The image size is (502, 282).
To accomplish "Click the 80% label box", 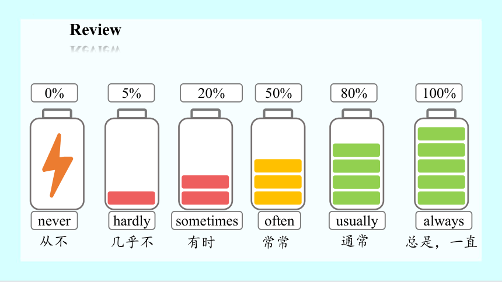I will click(354, 93).
